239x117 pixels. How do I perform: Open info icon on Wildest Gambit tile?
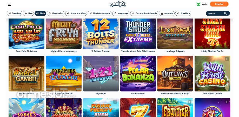click(41, 59)
